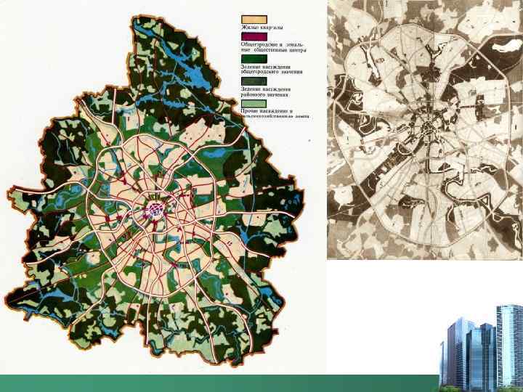This screenshot has height=392, width=523.
Task: Select the skyscraper buildings picture
Action: 481,348
